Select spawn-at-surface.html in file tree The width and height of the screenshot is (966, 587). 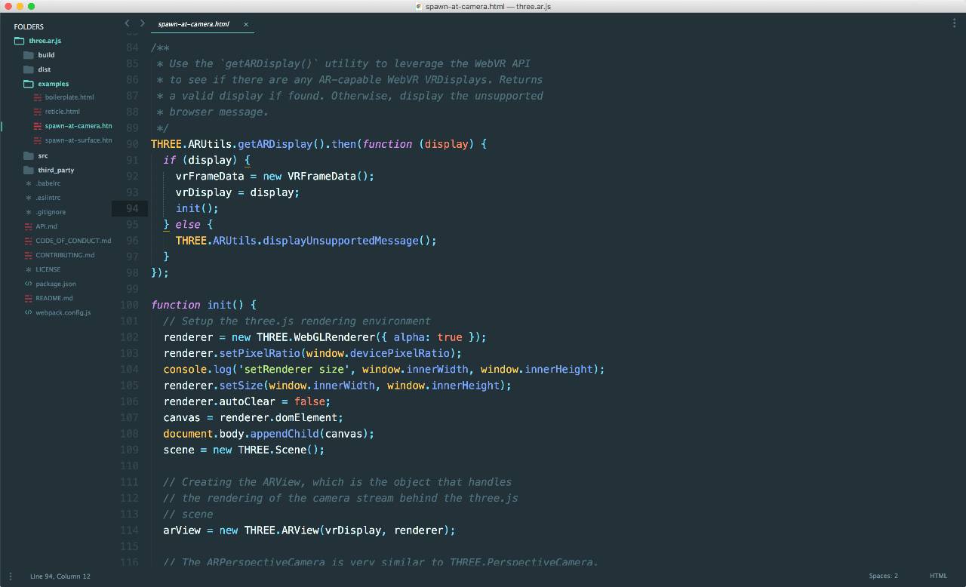point(78,140)
